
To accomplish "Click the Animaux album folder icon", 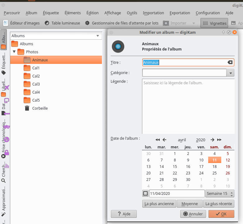I will (x=27, y=60).
